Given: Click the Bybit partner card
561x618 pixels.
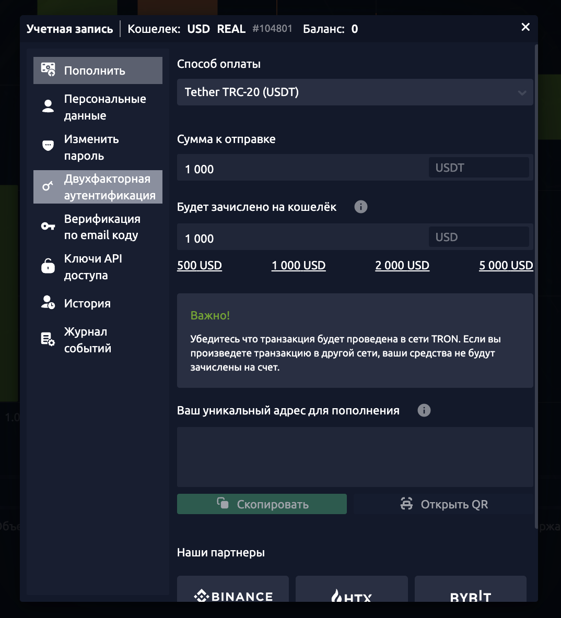Looking at the screenshot, I should click(x=470, y=589).
